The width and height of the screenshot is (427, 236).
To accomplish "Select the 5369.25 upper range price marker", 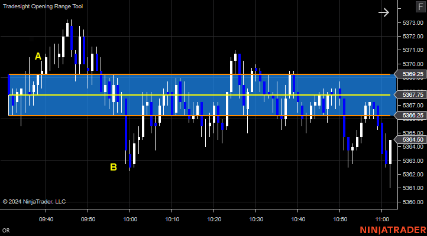I will tap(410, 74).
